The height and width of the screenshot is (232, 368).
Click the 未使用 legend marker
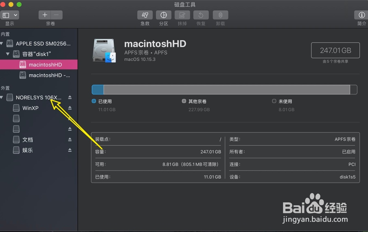(274, 101)
